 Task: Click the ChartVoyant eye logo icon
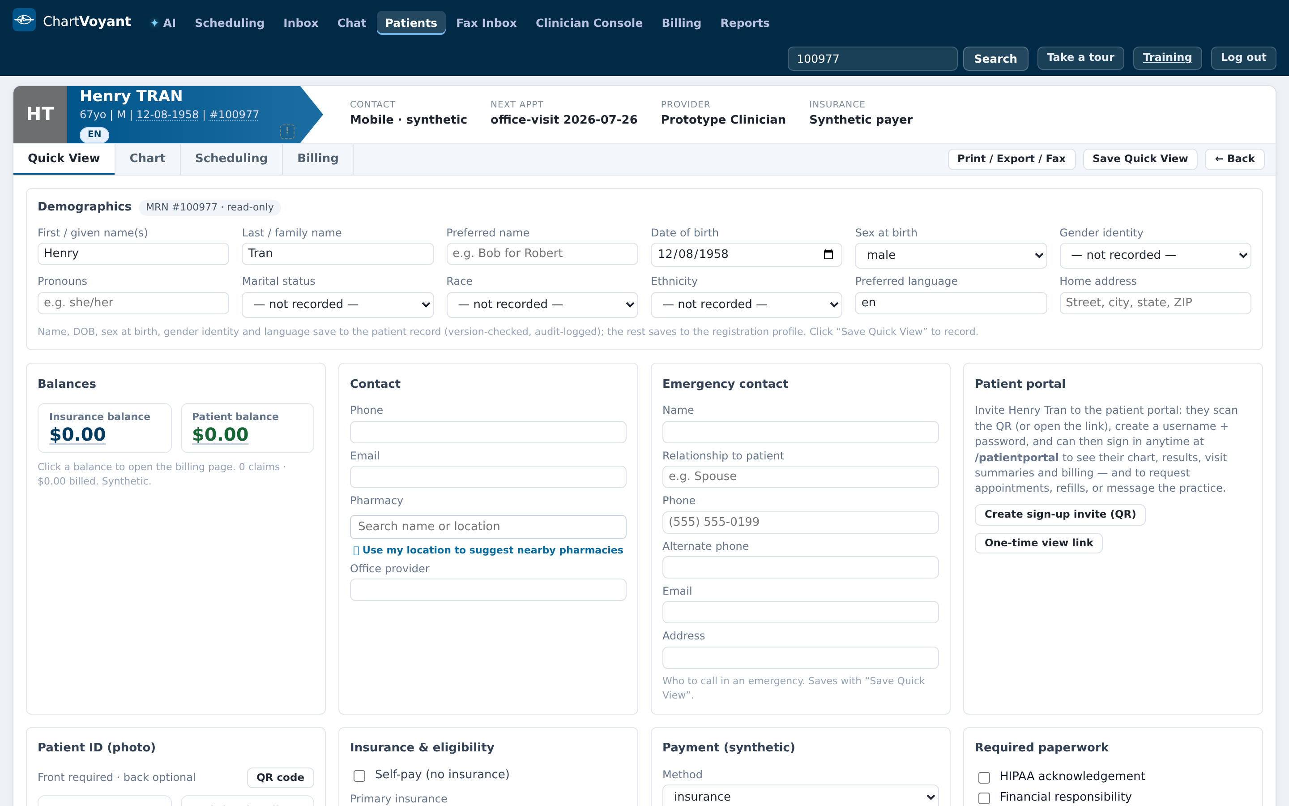[24, 20]
